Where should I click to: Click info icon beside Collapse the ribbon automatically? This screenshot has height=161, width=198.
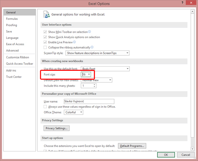coord(92,47)
